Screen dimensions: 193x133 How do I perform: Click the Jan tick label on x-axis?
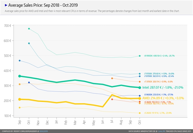pos(57,122)
